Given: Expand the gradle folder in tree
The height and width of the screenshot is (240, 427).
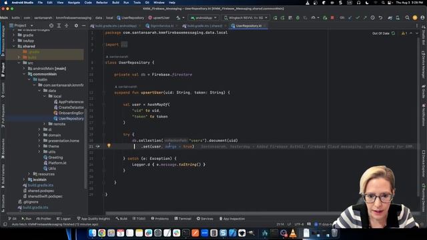Looking at the screenshot, I should click(14, 35).
